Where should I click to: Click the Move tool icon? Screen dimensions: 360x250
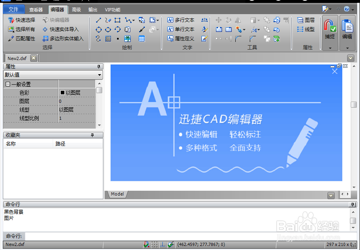pyautogui.click(x=218, y=20)
